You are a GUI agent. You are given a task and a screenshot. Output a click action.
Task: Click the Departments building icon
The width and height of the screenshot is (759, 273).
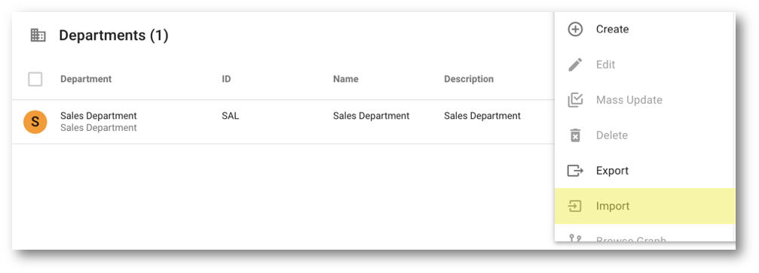(x=38, y=35)
